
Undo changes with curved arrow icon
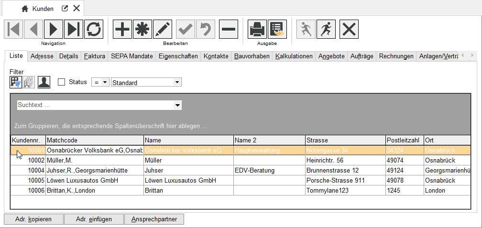point(205,29)
